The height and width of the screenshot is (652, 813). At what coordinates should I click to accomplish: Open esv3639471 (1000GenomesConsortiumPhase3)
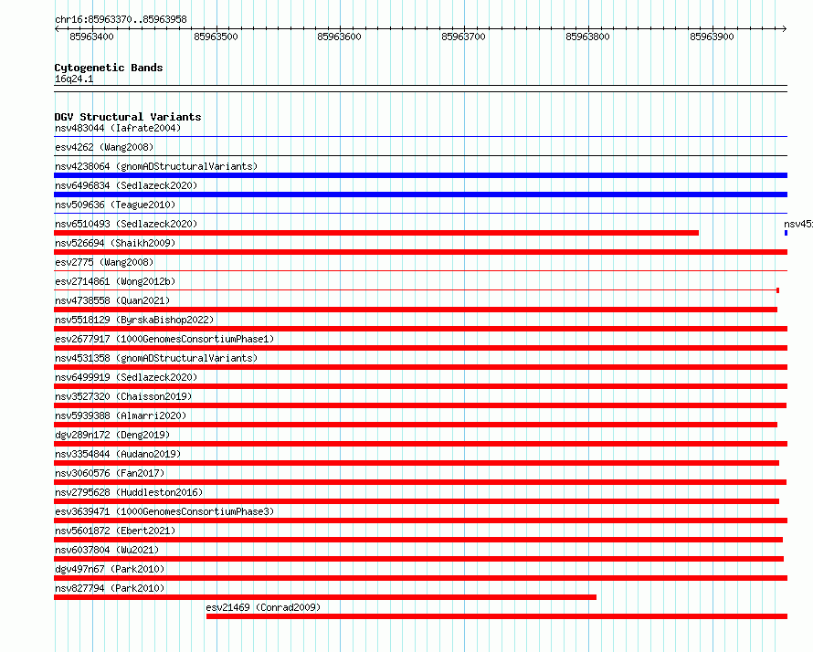click(164, 511)
